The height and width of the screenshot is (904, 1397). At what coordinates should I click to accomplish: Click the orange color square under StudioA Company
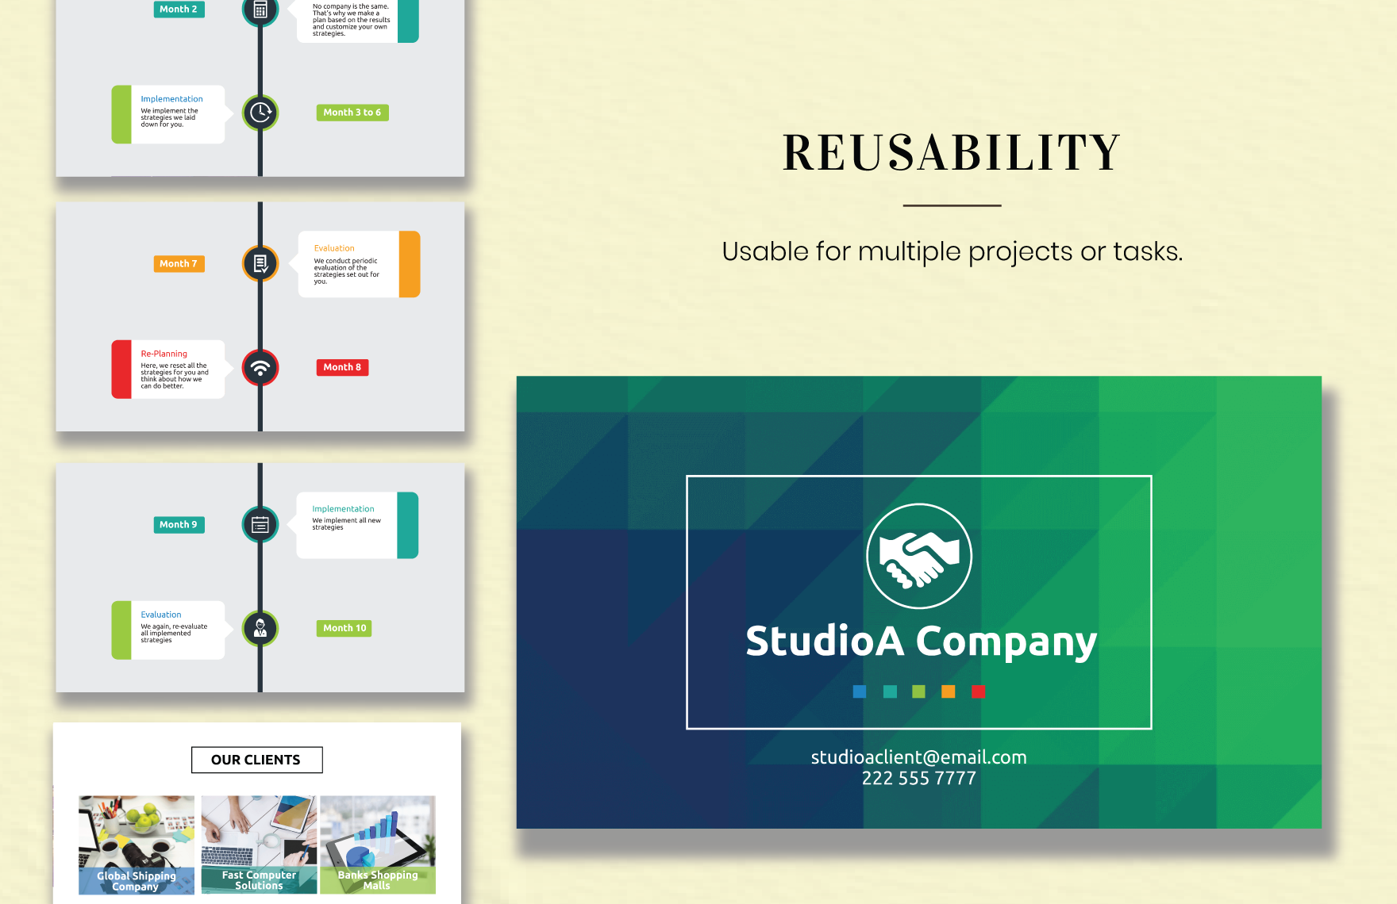click(x=948, y=691)
